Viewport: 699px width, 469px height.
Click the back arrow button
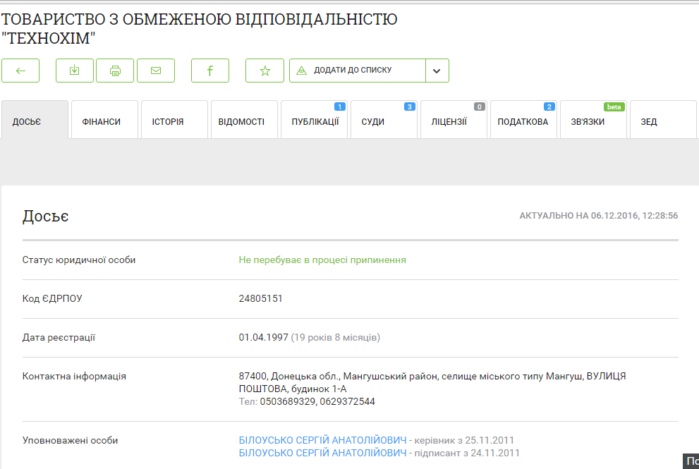pyautogui.click(x=20, y=71)
